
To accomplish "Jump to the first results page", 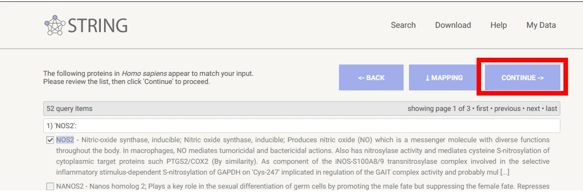I will (x=482, y=109).
